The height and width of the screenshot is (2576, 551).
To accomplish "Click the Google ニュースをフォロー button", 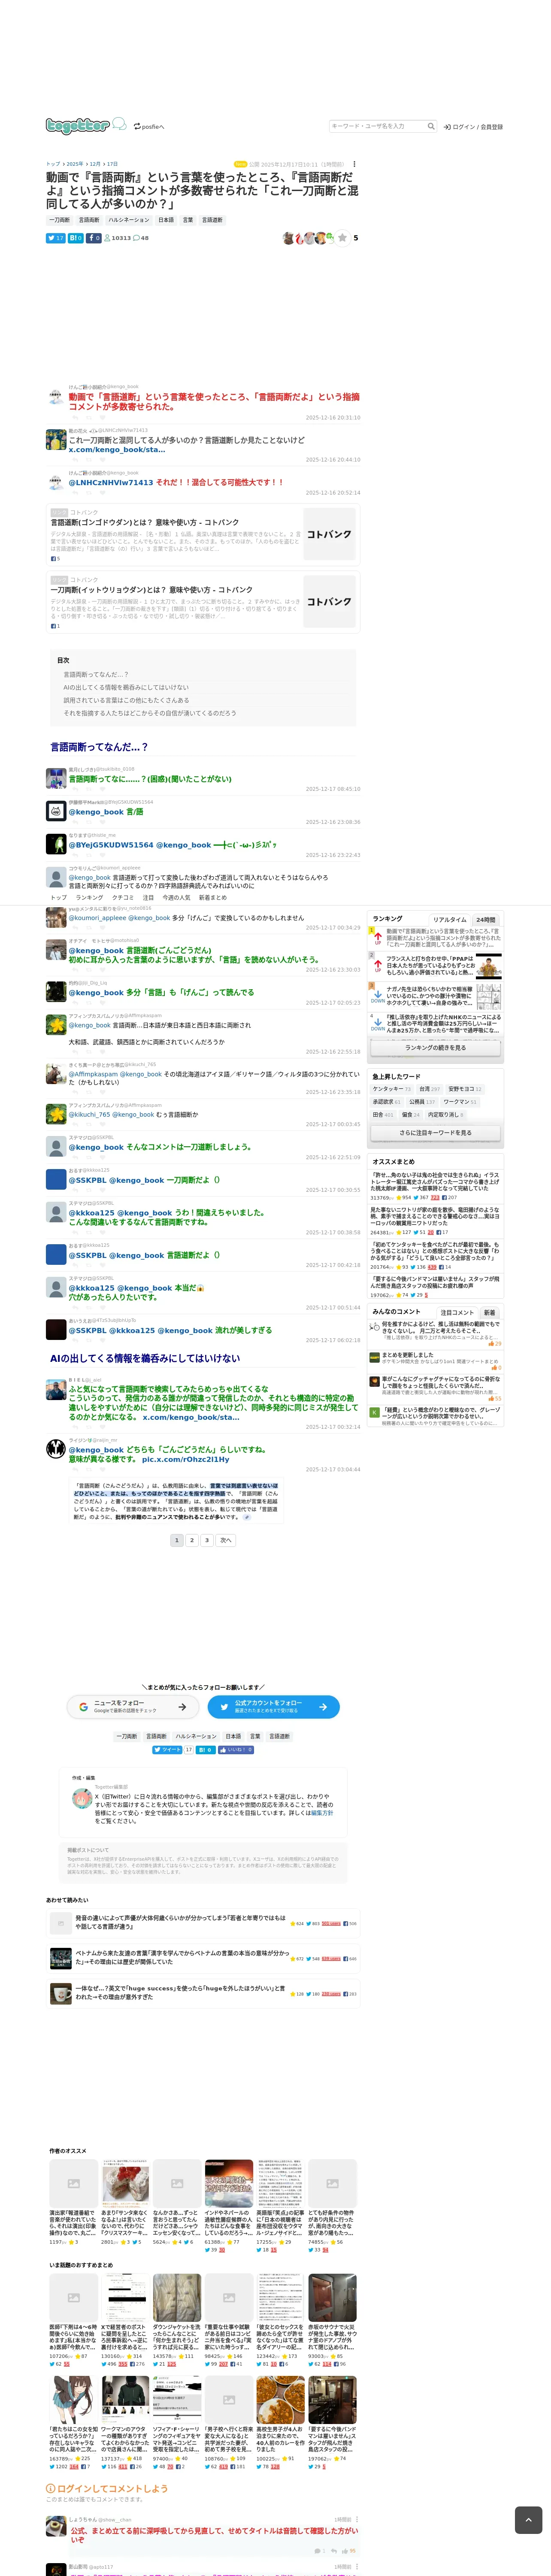I will pyautogui.click(x=133, y=1707).
